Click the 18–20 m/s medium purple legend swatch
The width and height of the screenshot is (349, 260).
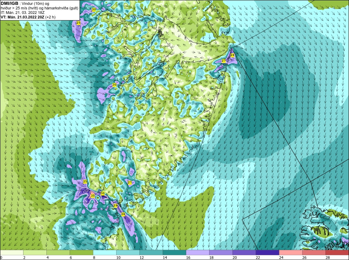point(221,252)
